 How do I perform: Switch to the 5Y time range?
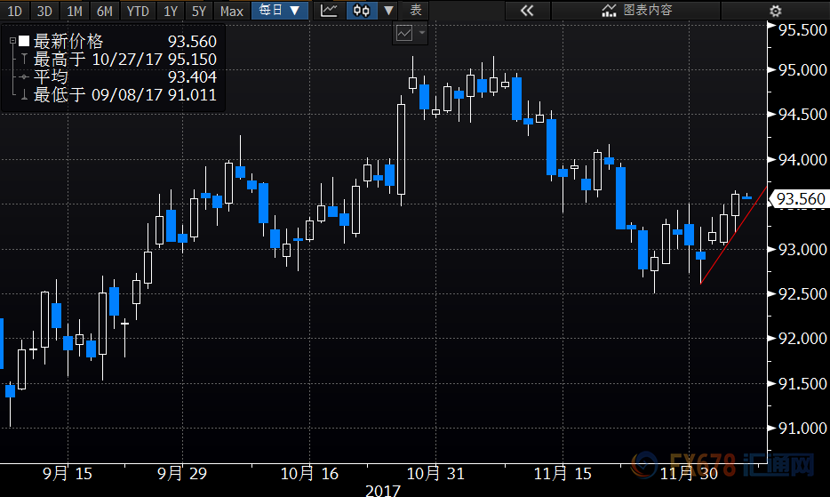(x=199, y=11)
